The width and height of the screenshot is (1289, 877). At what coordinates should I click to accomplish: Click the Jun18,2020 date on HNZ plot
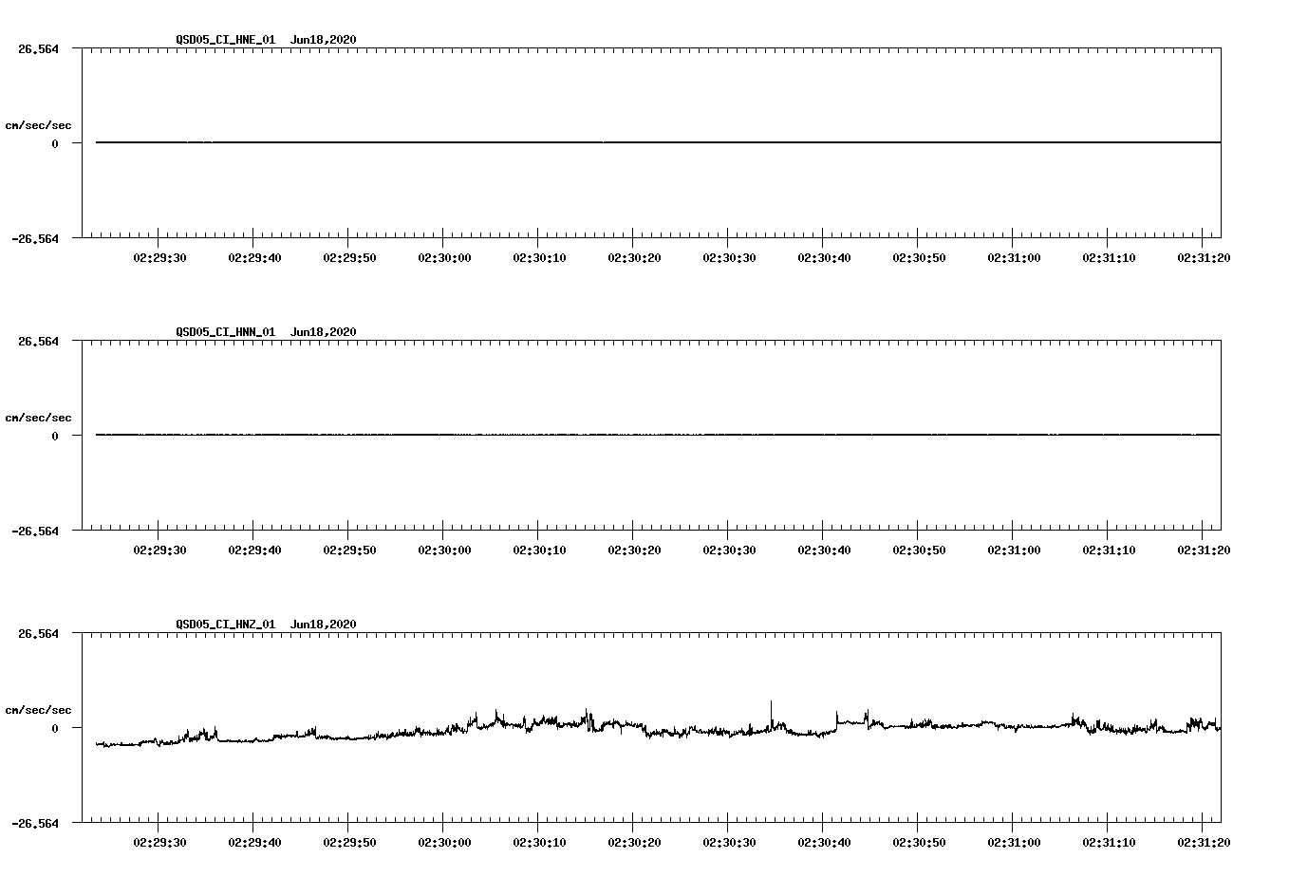tap(324, 625)
